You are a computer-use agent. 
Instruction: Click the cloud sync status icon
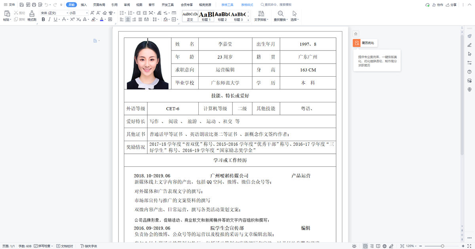pos(427,5)
